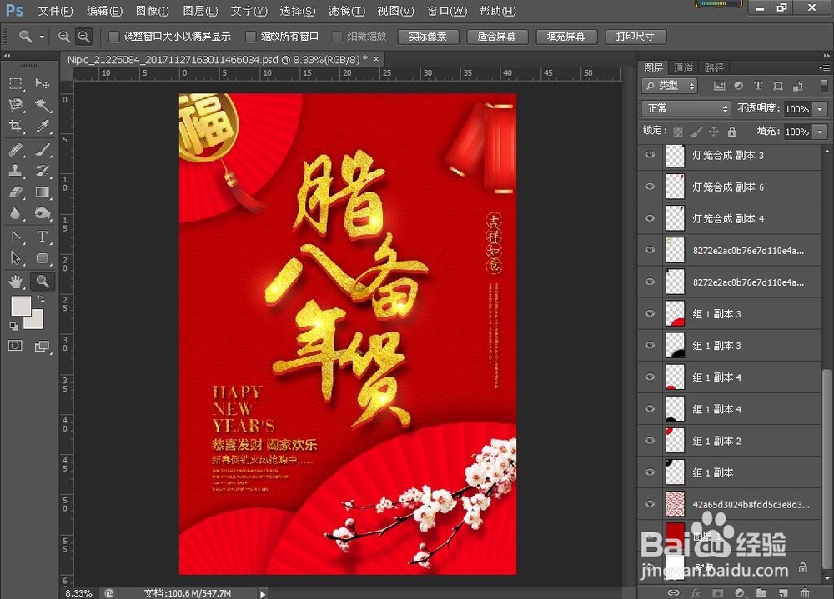Select the Clone Stamp tool
The image size is (834, 599).
pyautogui.click(x=16, y=171)
